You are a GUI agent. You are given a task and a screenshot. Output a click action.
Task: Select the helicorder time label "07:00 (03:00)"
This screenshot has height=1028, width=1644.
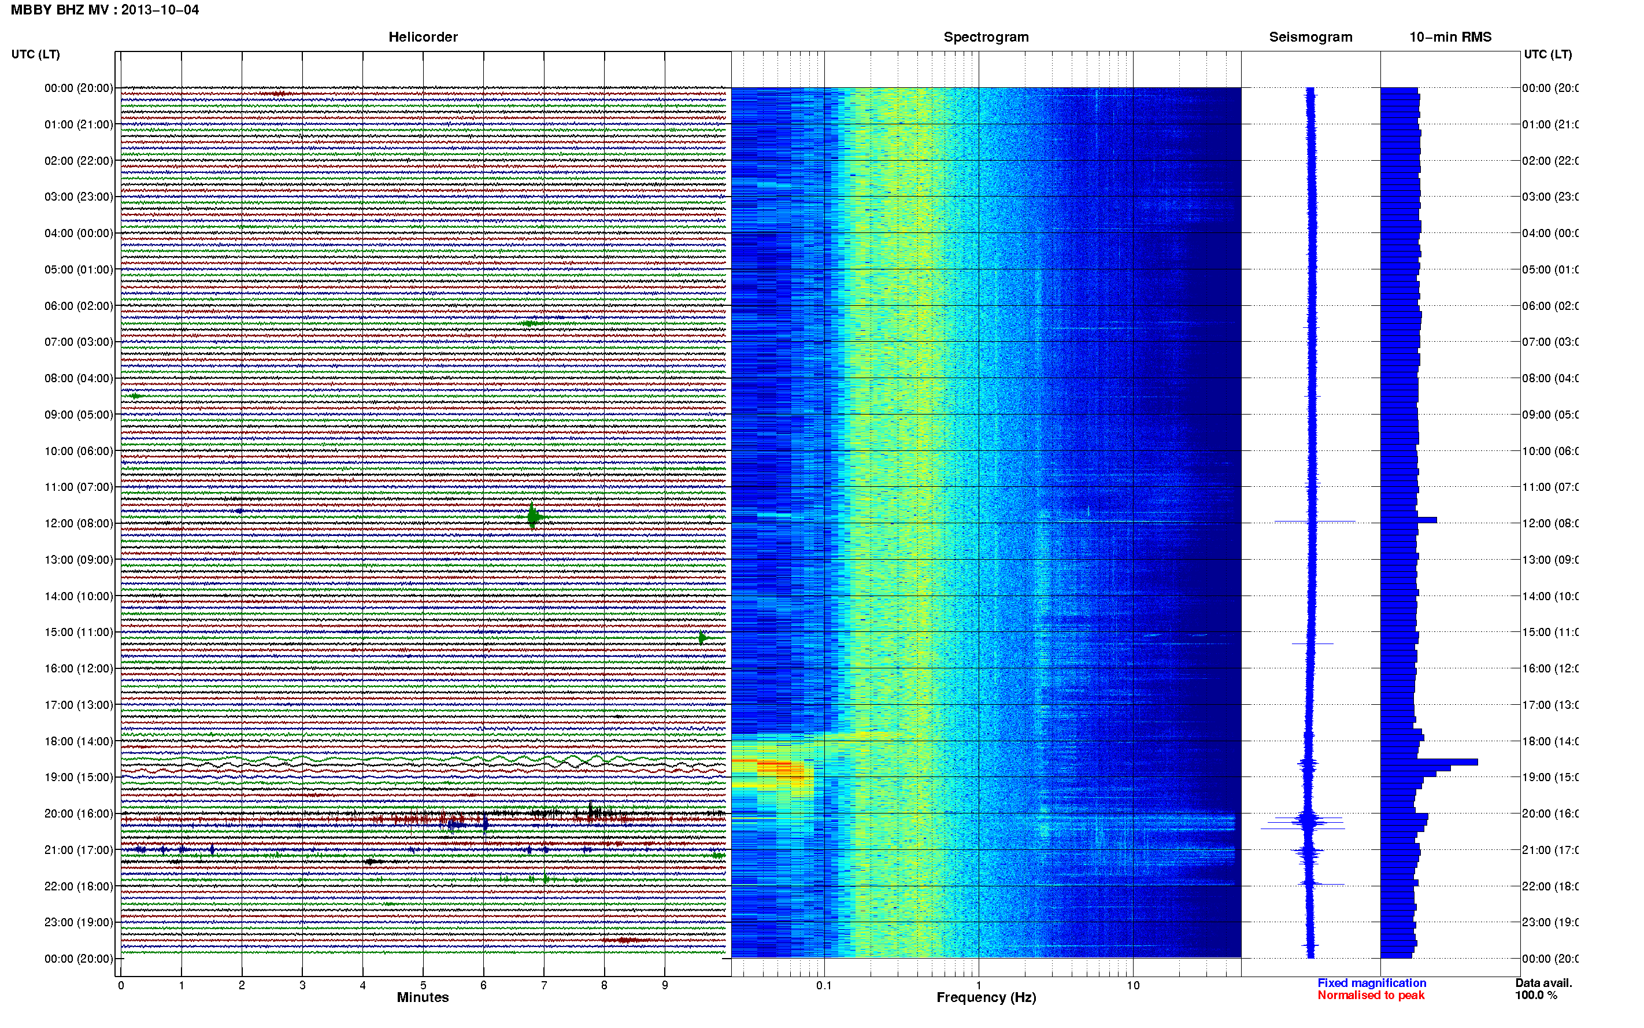pos(79,341)
